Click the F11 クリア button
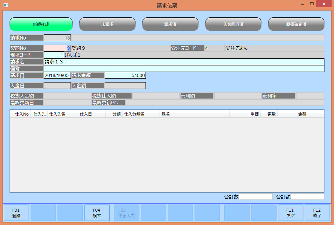This screenshot has height=225, width=334. point(290,213)
